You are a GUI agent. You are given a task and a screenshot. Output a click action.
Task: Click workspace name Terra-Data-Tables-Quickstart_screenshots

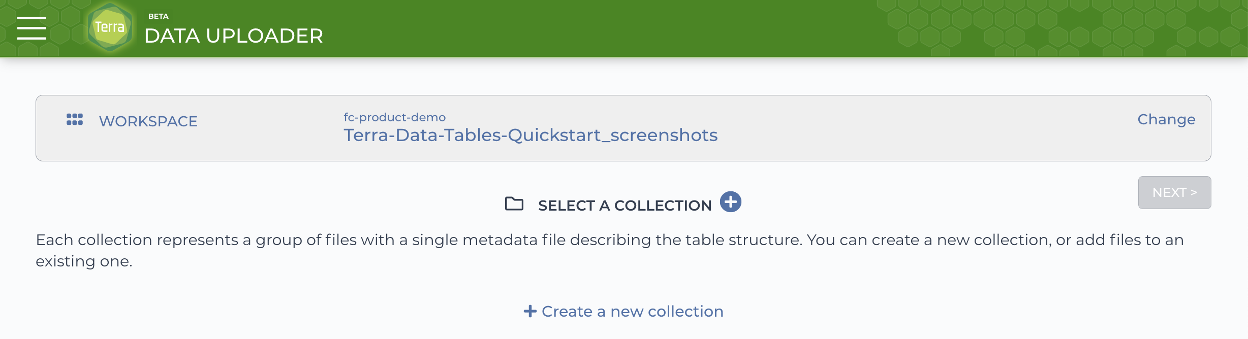tap(531, 135)
